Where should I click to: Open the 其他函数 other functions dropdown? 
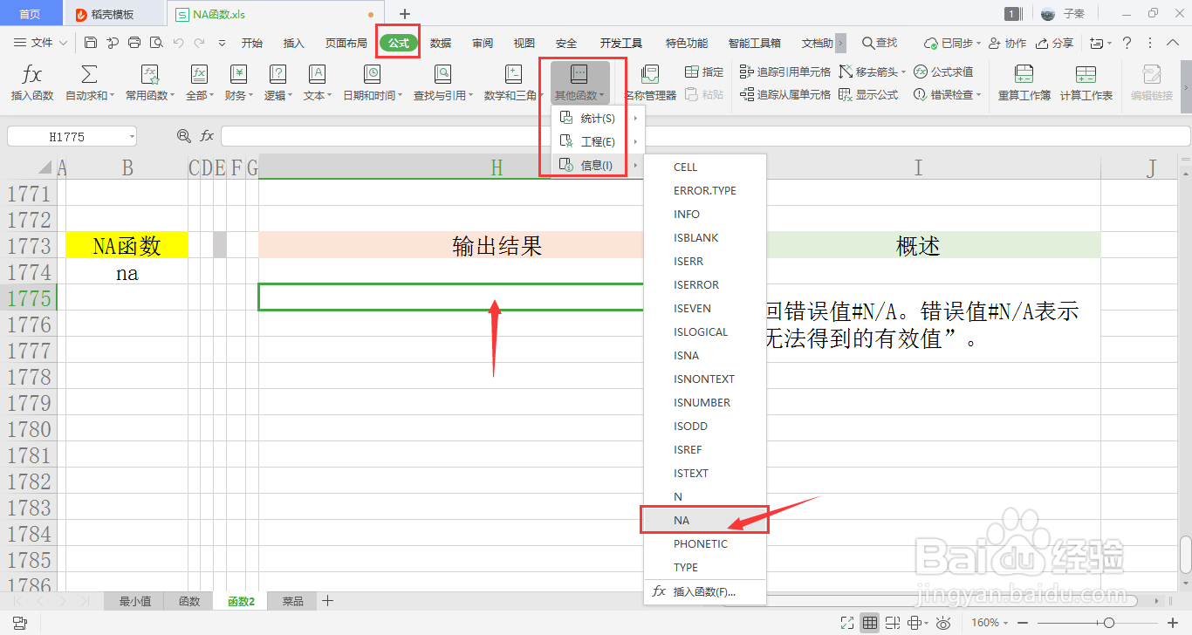point(579,82)
